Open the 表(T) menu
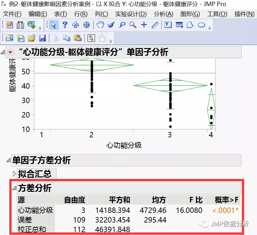The height and width of the screenshot is (235, 257). click(60, 14)
